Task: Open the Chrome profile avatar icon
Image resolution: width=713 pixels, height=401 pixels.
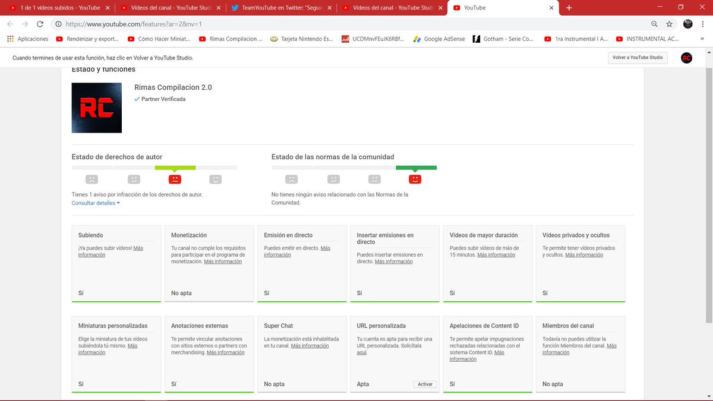Action: pyautogui.click(x=688, y=24)
